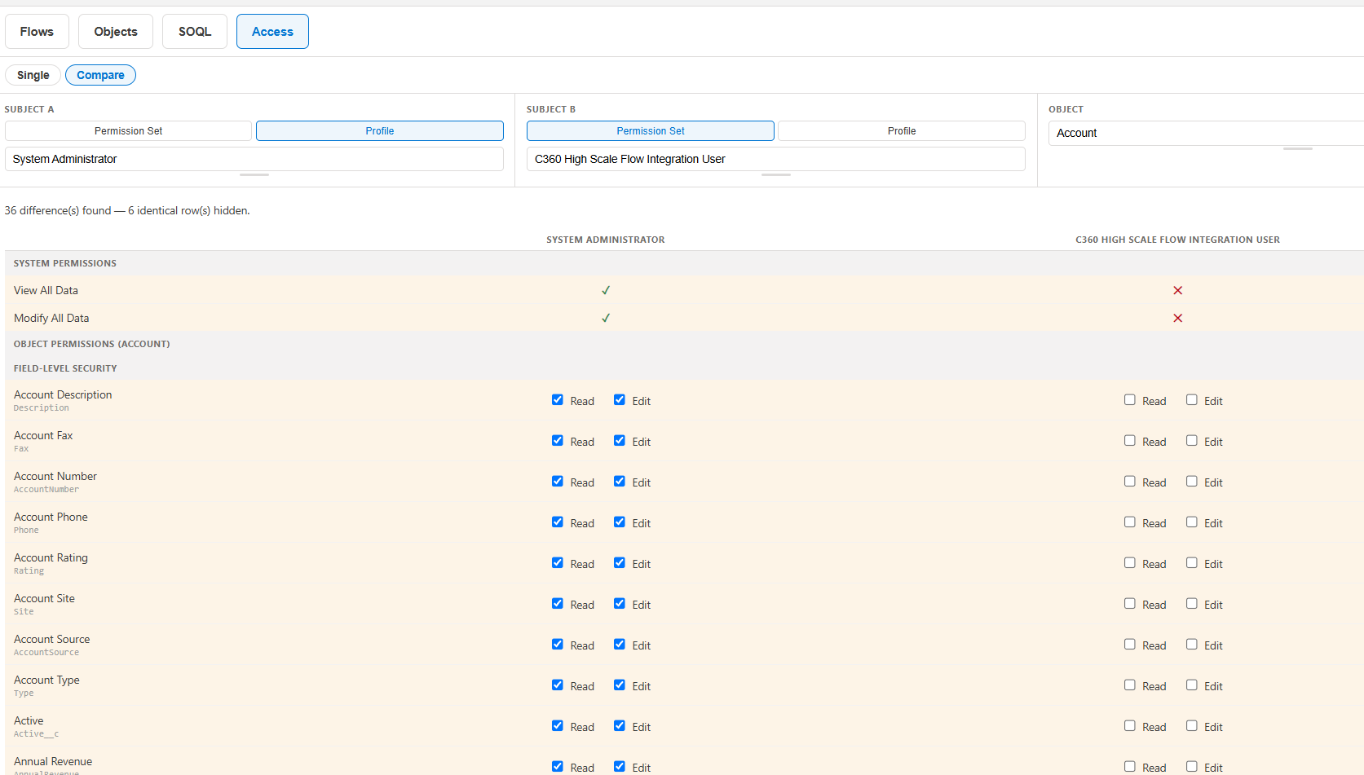Toggle System Administrator Read for Active field
This screenshot has height=775, width=1364.
[x=558, y=726]
